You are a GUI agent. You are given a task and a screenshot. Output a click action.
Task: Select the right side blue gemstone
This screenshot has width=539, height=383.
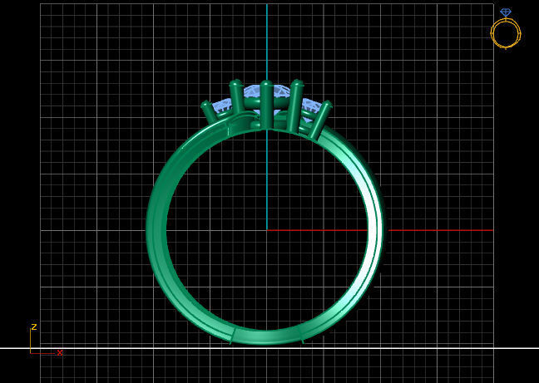312,106
